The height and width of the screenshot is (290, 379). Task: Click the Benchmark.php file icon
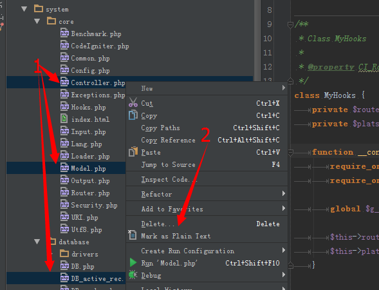[x=64, y=33]
